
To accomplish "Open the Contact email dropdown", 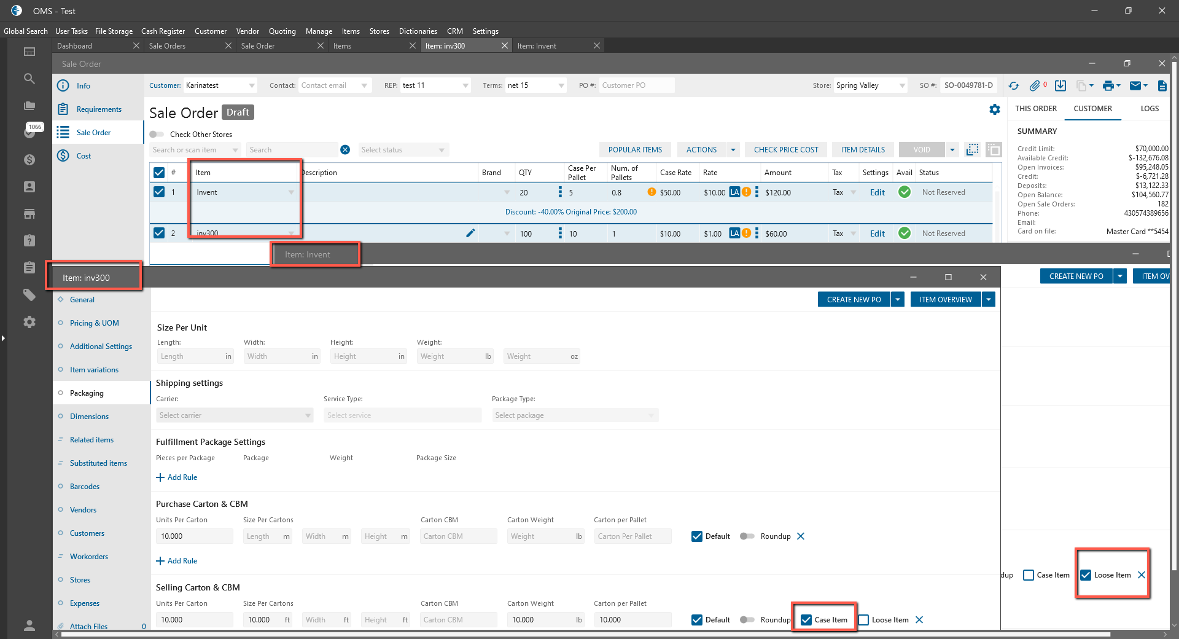I will click(x=364, y=85).
